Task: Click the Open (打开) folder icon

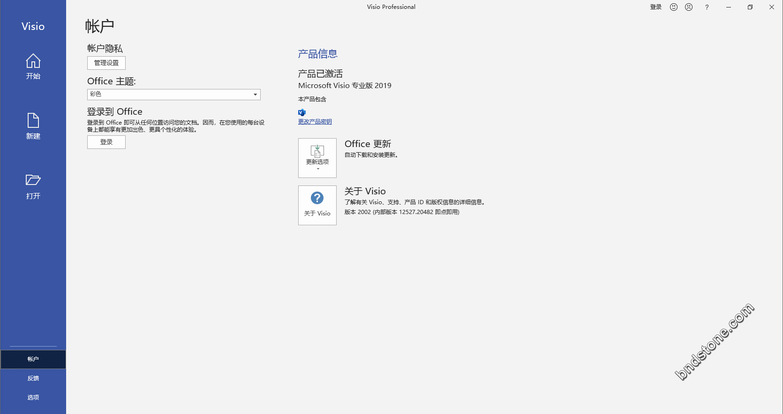Action: click(33, 180)
